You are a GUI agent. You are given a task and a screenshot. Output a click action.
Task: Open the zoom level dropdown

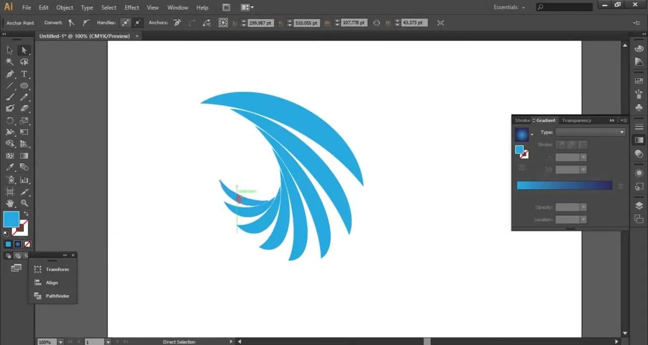[x=61, y=342]
